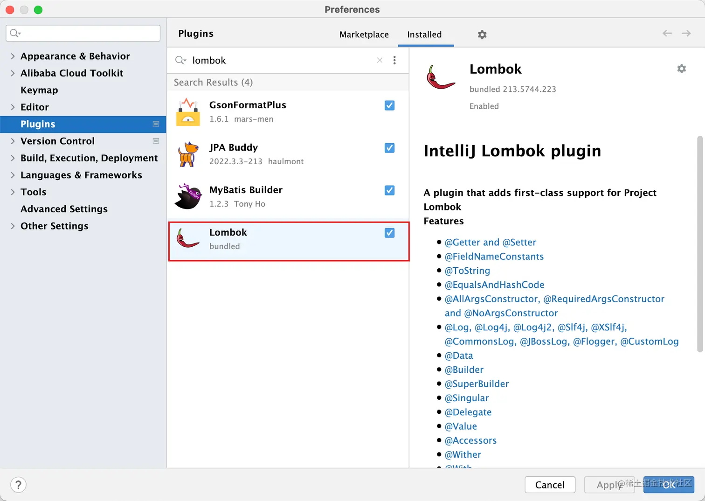Screen dimensions: 705x501
Task: Expand the Tools settings node
Action: [13, 192]
